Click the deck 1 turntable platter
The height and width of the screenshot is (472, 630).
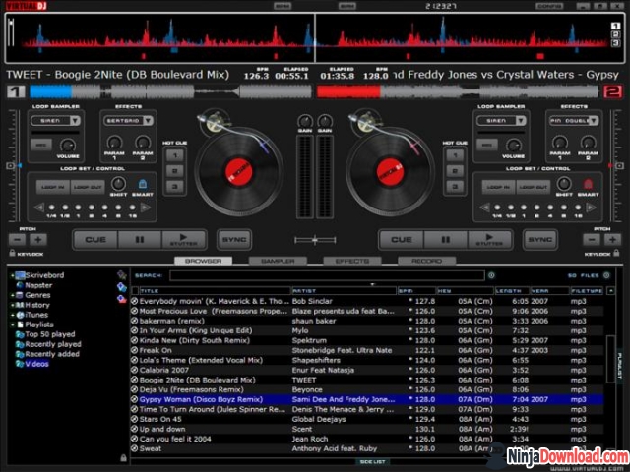(x=239, y=173)
